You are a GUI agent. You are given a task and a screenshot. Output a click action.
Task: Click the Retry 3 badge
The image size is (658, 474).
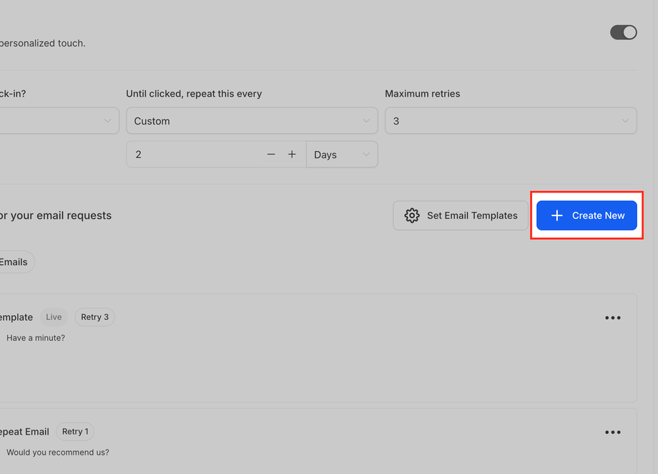click(x=94, y=317)
